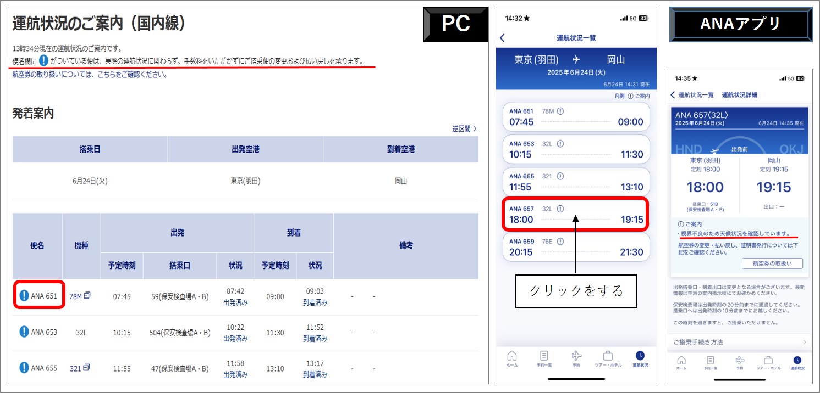Tap the 視界不良のため天候状況を確認しています notice text
The image size is (820, 393).
pos(735,233)
